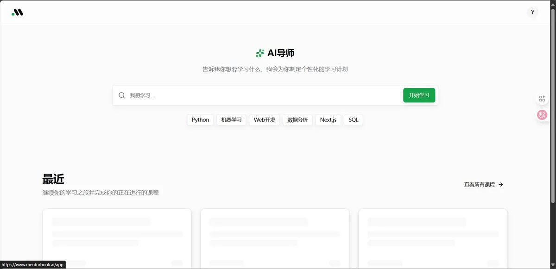The width and height of the screenshot is (556, 269).
Task: Click the green dot in the Mentorbook logo
Action: (13, 14)
